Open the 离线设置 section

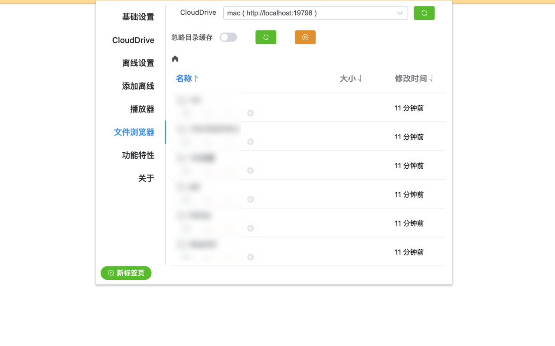pos(139,63)
